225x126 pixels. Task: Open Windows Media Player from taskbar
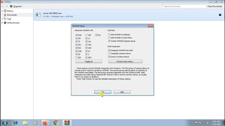point(35,123)
